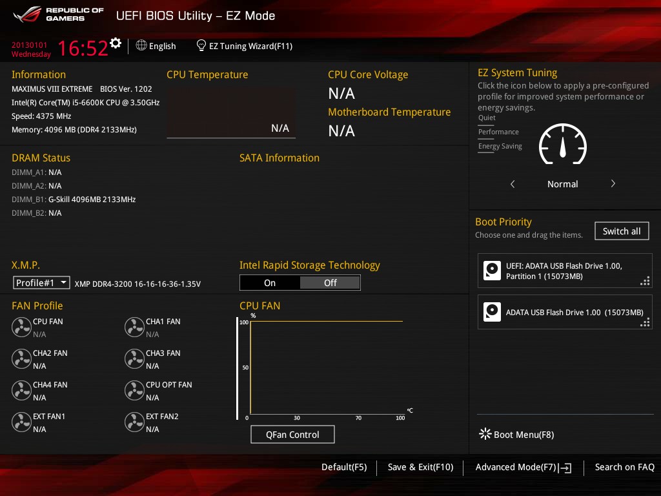Click drag handle on ADATA USB Flash Drive entry

pos(645,323)
